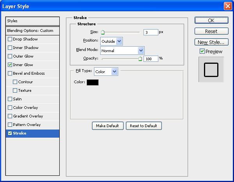Select the Pattern Overlay label
The image size is (234, 182).
coord(27,125)
